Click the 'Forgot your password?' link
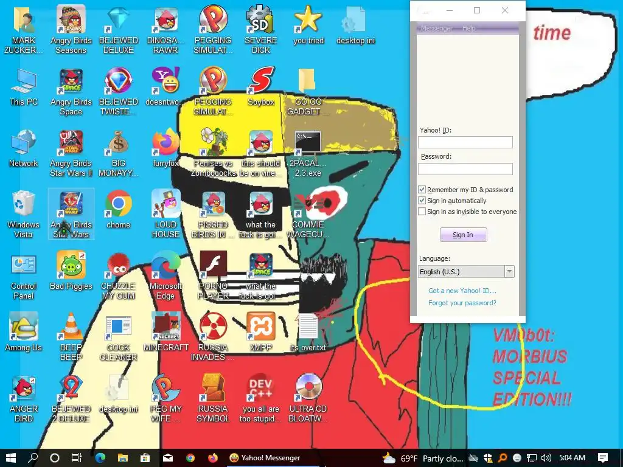 pyautogui.click(x=462, y=303)
